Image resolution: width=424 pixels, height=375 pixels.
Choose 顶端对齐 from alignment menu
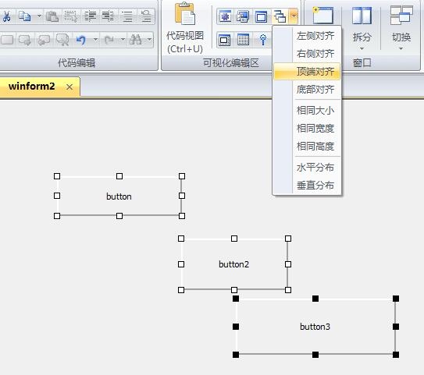(x=307, y=71)
